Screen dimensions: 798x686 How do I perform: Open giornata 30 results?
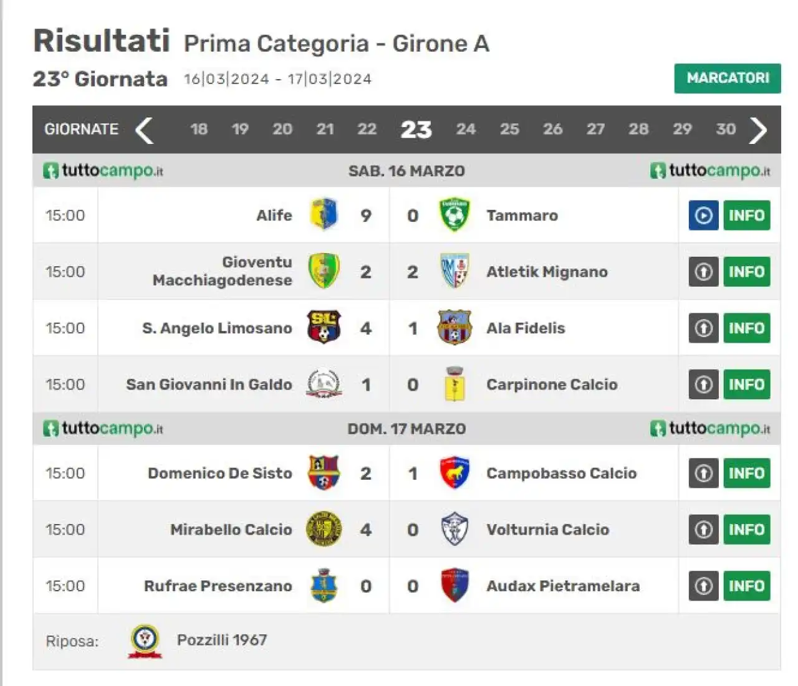pyautogui.click(x=726, y=130)
